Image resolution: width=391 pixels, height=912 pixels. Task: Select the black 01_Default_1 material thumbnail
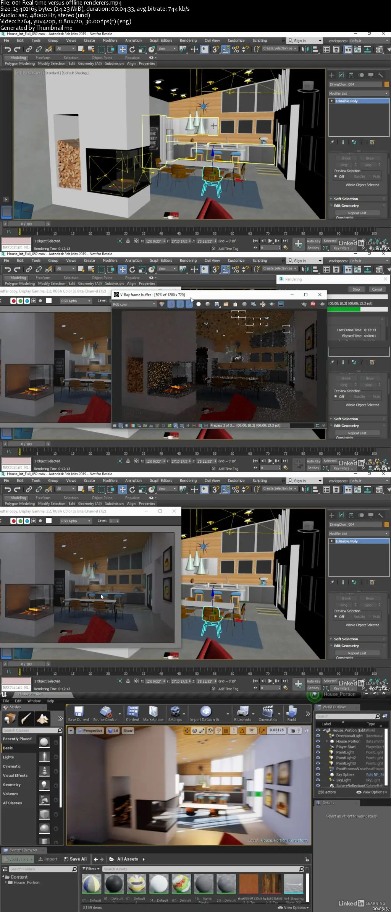pos(114,884)
